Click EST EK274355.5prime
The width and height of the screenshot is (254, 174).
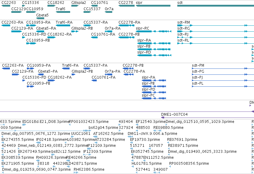point(18,140)
